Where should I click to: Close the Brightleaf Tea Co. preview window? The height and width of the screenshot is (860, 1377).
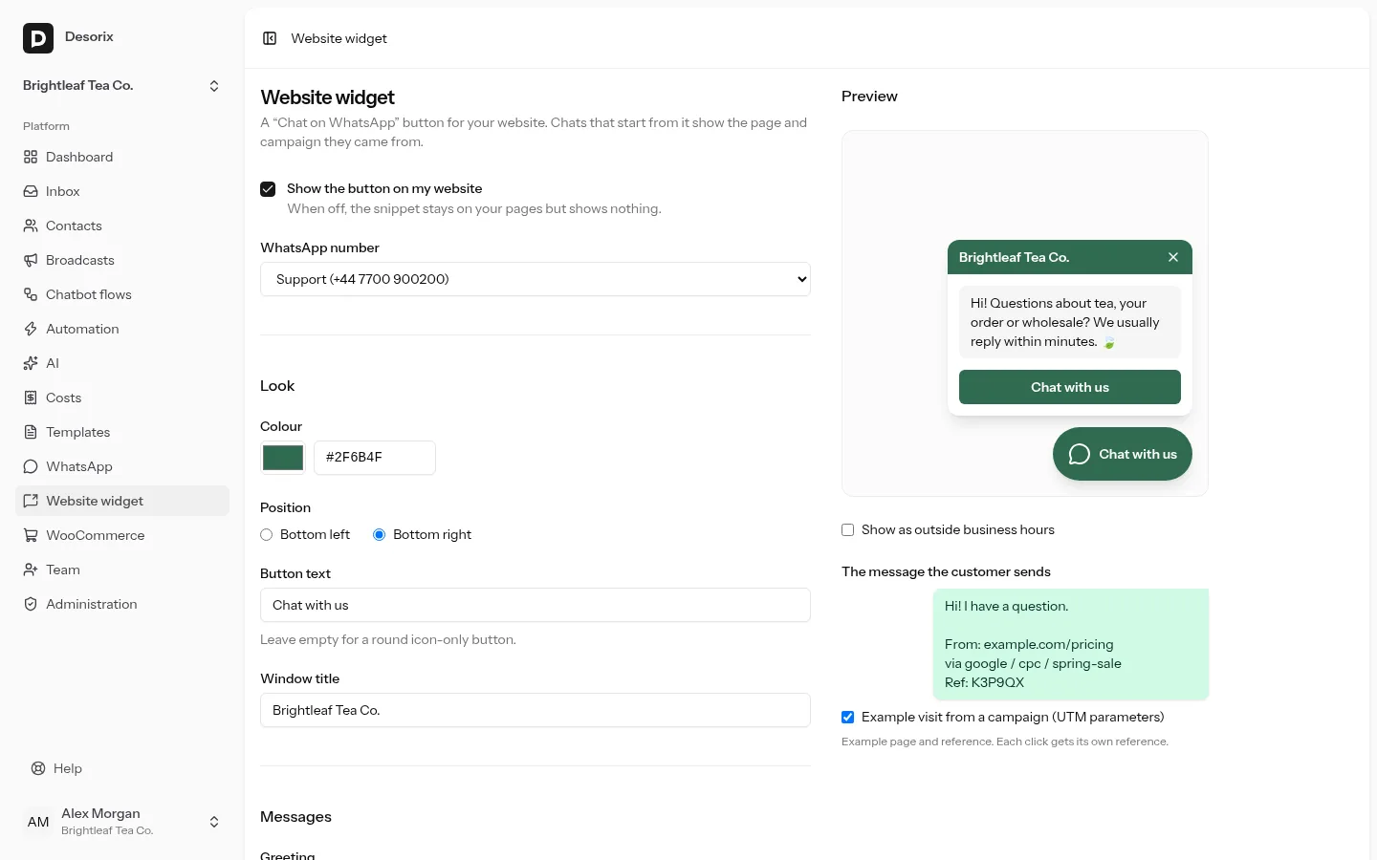tap(1173, 257)
